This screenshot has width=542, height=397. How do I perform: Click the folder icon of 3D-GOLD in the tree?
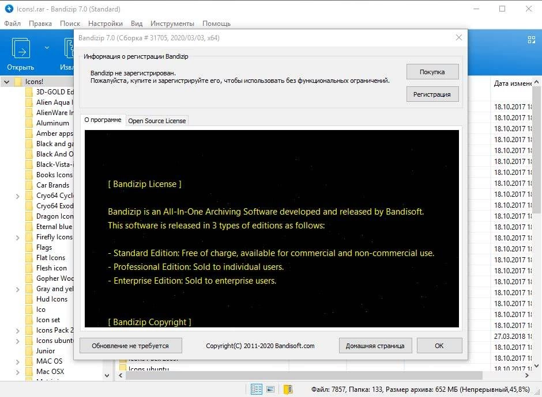pos(29,92)
